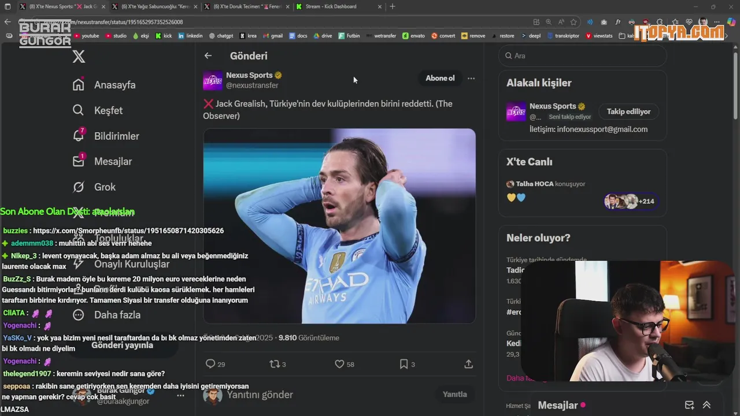Open Mesajlar drawer title
Screen dimensions: 740x416
[558, 406]
